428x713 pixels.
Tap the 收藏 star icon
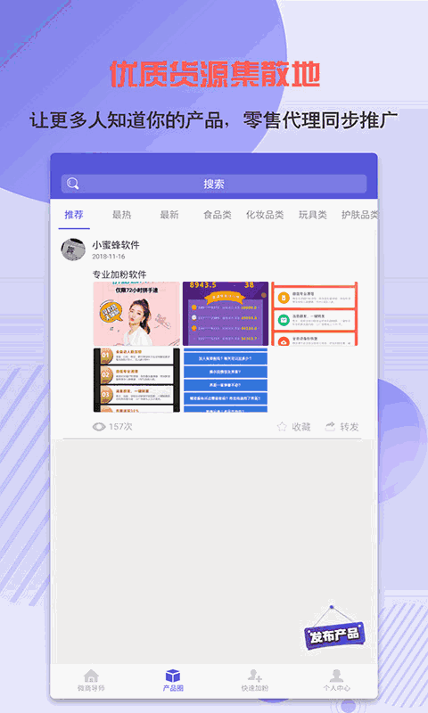point(282,427)
